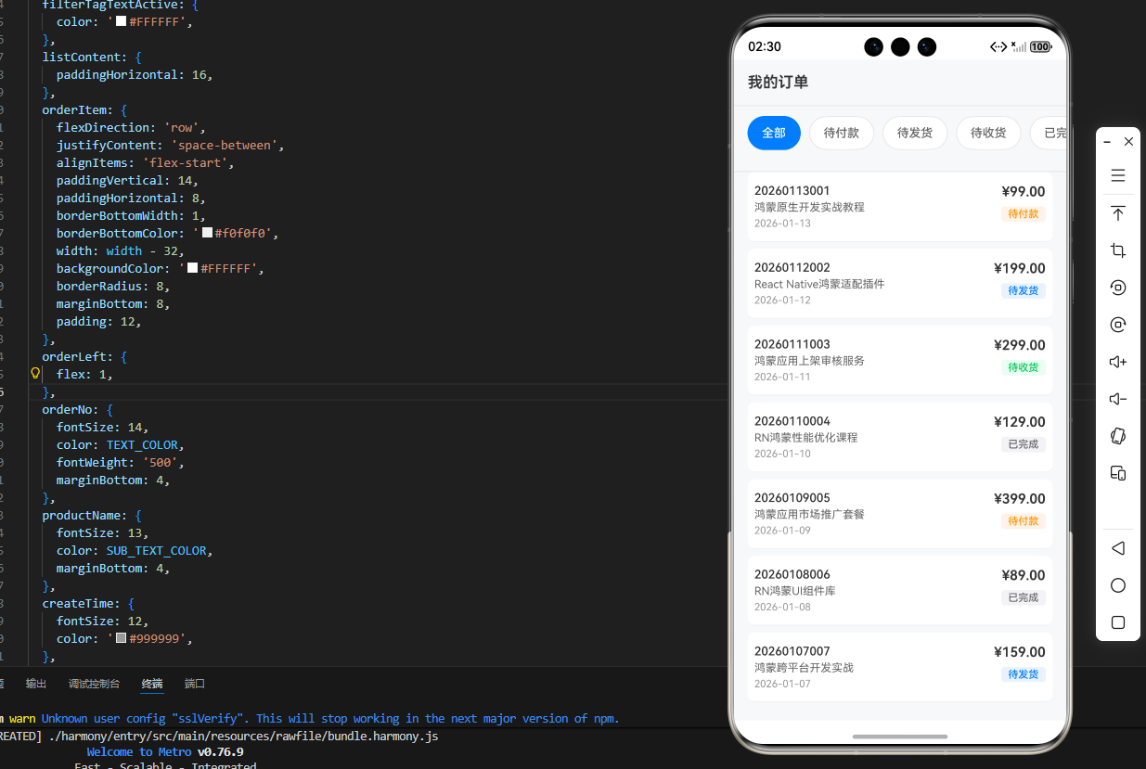Click the multi-device screen icon
This screenshot has height=769, width=1146.
pyautogui.click(x=1118, y=473)
